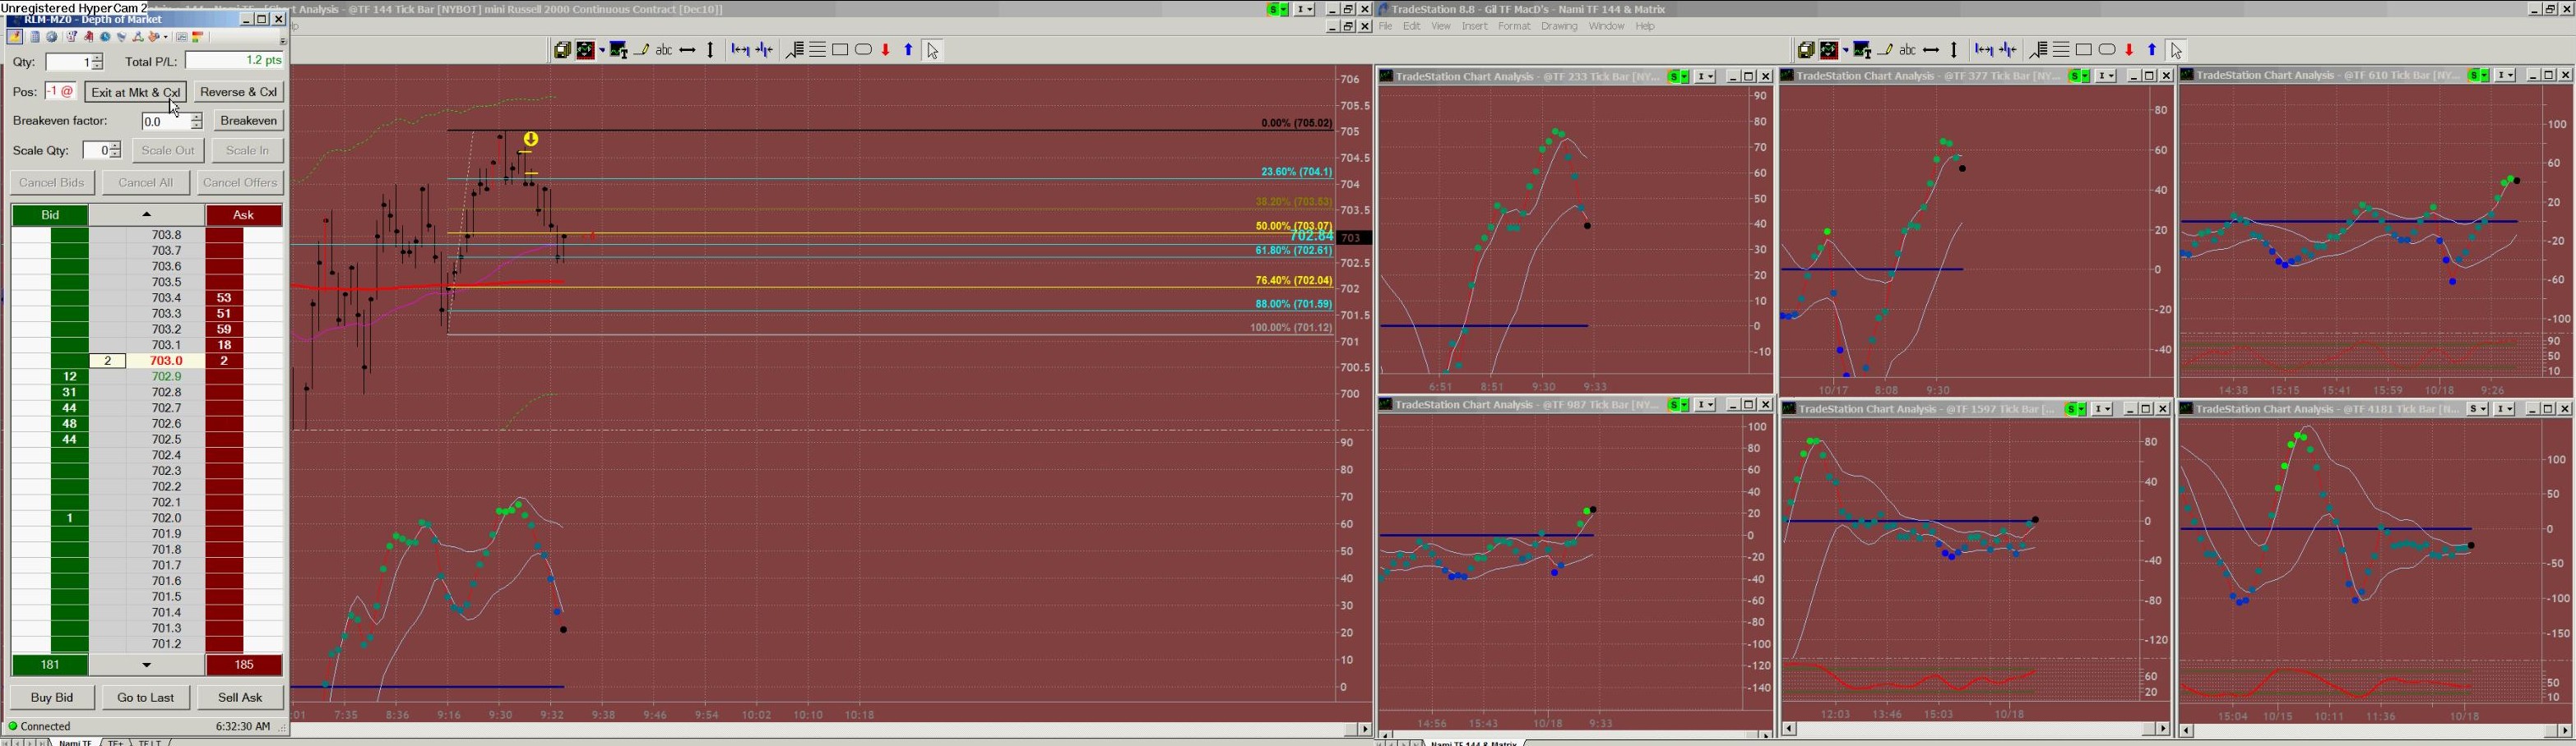This screenshot has width=2576, height=746.
Task: Select the ellipse tool in left chart toolbar
Action: click(x=864, y=50)
